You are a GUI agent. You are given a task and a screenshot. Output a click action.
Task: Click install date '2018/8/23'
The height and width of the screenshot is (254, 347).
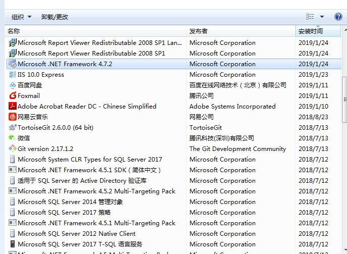point(313,117)
